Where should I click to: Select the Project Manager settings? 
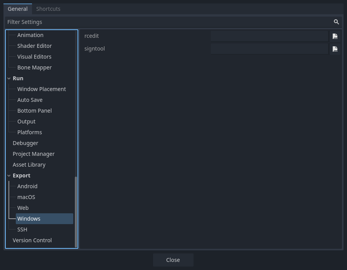pos(34,154)
